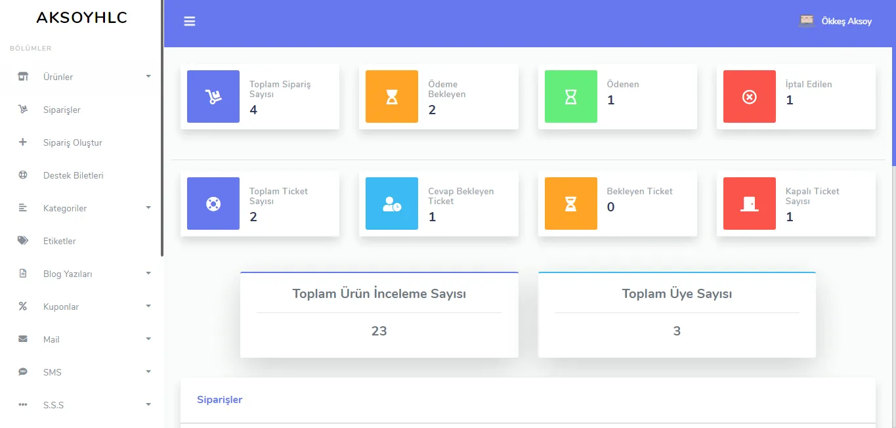Click the sidebar scrollbar
896x428 pixels.
click(x=162, y=128)
